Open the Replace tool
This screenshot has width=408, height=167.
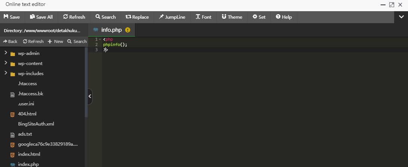(137, 17)
